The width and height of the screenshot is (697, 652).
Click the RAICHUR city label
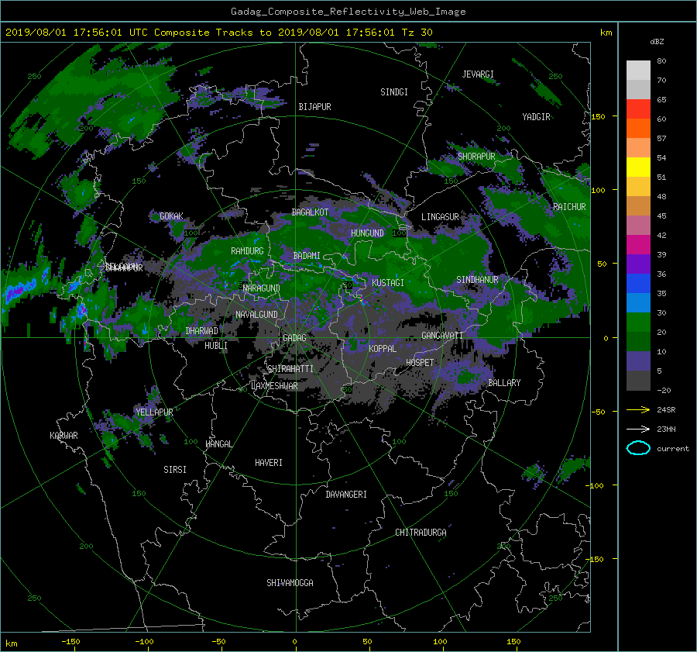pyautogui.click(x=569, y=207)
